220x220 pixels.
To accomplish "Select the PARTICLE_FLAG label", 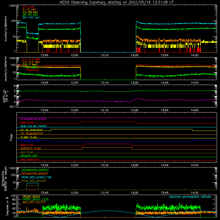I will (x=31, y=148).
